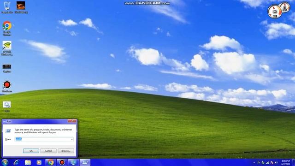The image size is (295, 166).
Task: Switch to the computer monitor taskbar item
Action: point(73,162)
